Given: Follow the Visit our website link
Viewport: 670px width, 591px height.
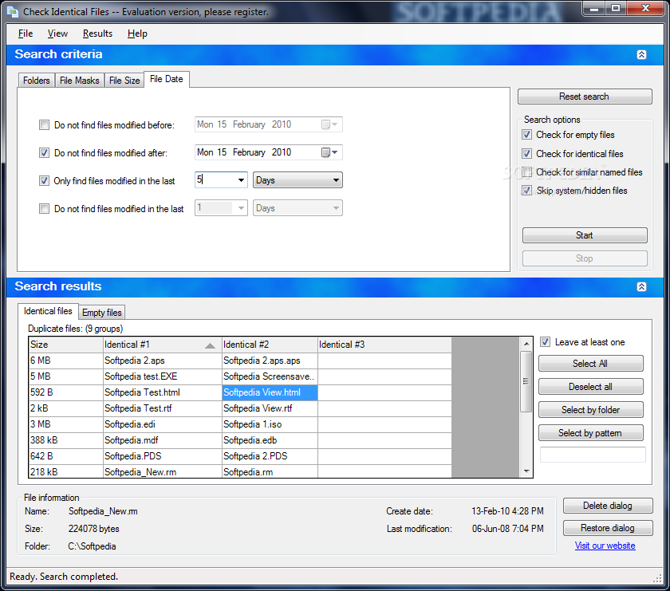Looking at the screenshot, I should coord(605,546).
